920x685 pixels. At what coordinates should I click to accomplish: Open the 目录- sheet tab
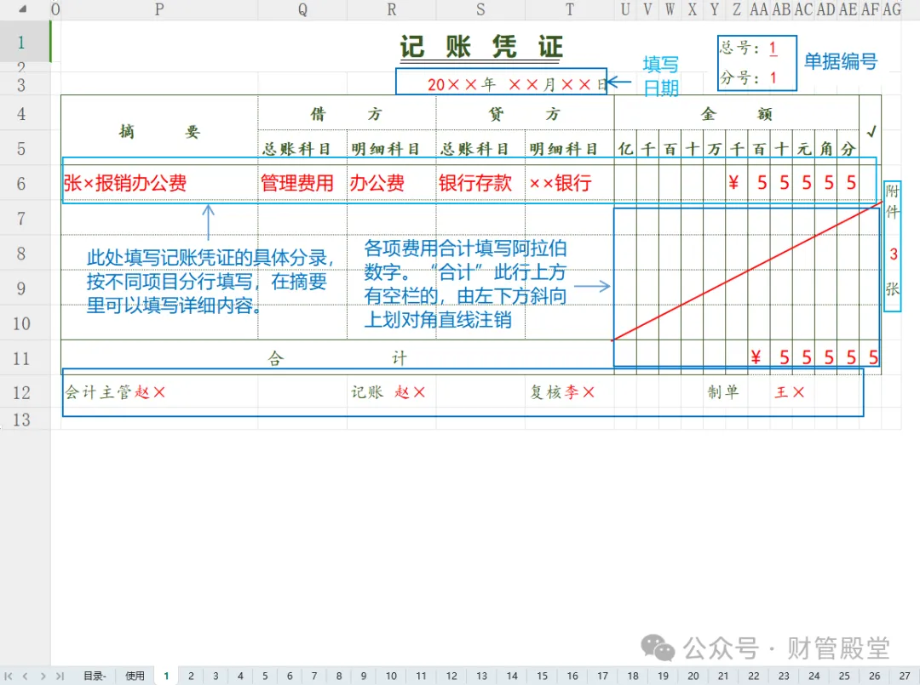95,676
